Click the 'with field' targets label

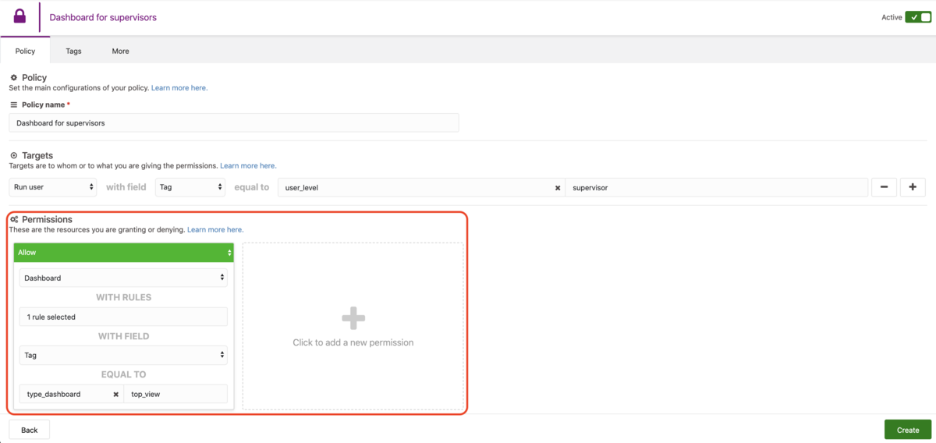tap(126, 187)
